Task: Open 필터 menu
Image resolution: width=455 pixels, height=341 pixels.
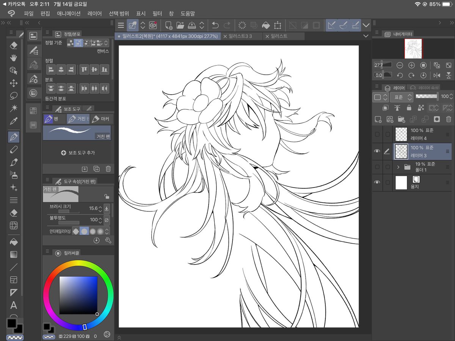Action: click(x=157, y=14)
